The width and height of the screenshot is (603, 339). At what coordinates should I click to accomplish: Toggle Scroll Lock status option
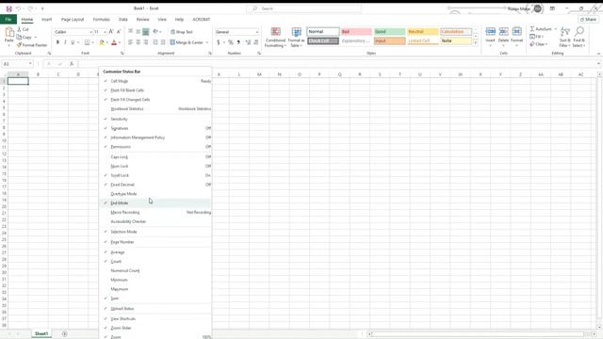(x=155, y=175)
